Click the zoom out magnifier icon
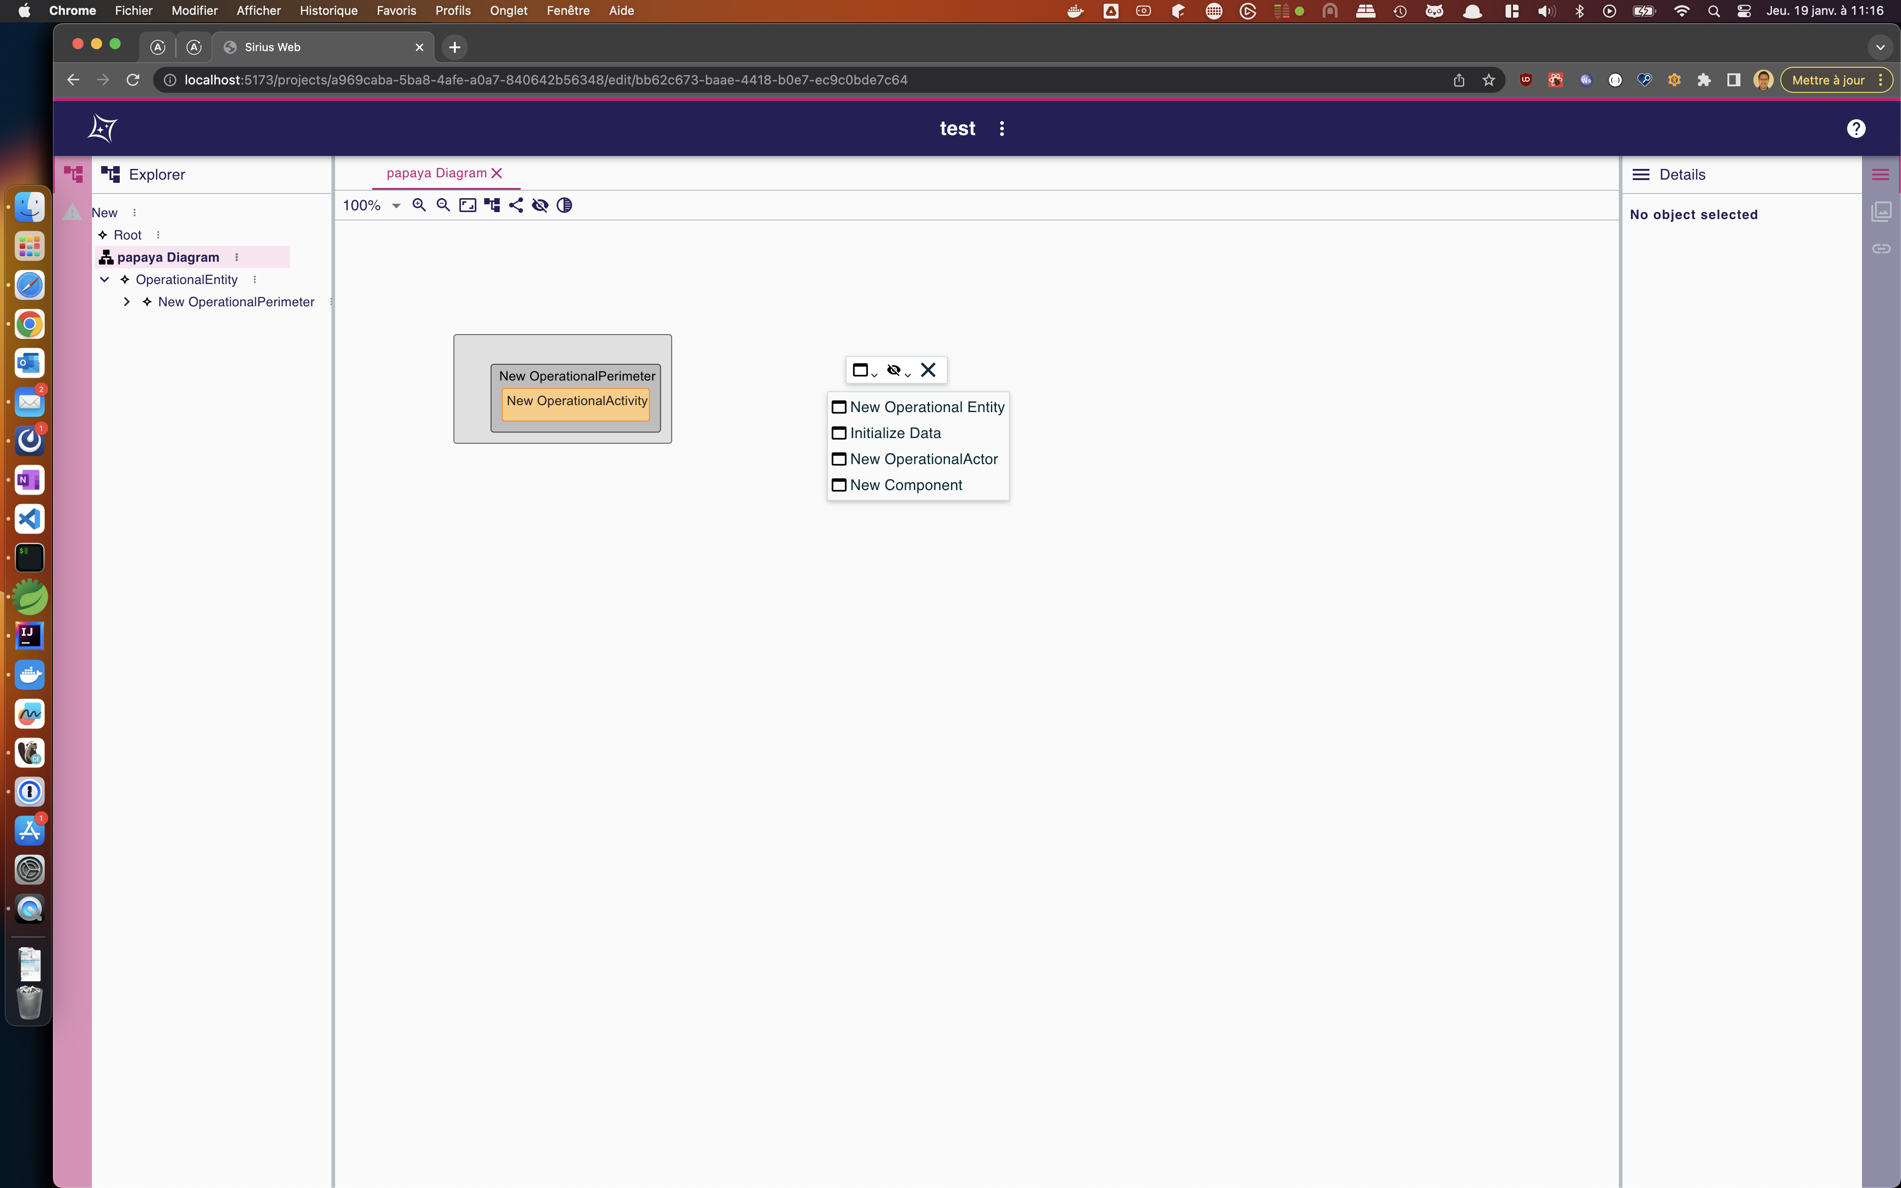 [x=443, y=205]
